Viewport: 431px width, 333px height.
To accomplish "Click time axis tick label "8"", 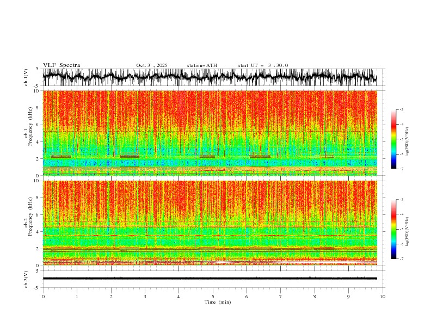I will click(315, 297).
